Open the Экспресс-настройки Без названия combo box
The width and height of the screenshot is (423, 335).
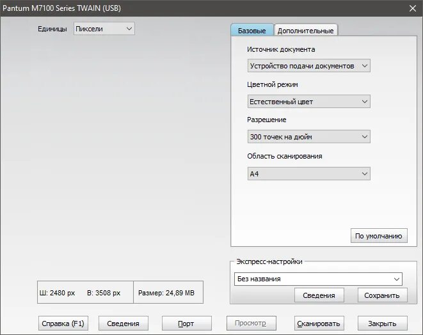(318, 279)
